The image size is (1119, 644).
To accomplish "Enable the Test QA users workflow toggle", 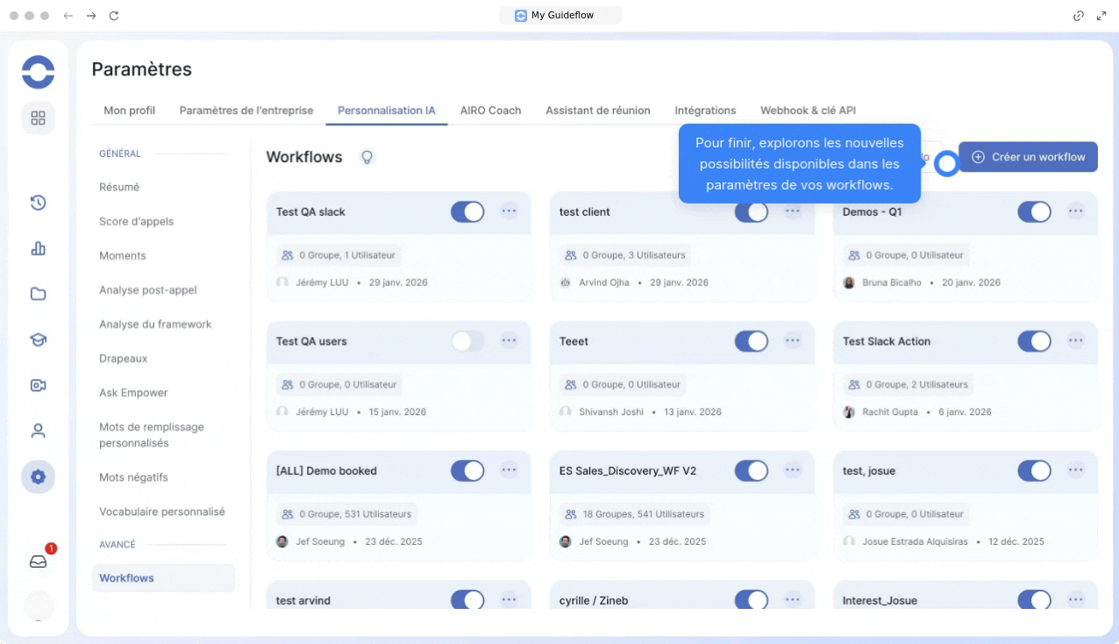I will tap(467, 341).
